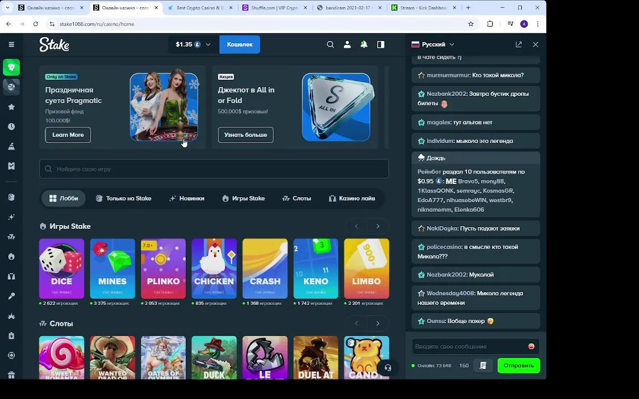The width and height of the screenshot is (639, 399).
Task: Click the Stake logo
Action: [54, 44]
